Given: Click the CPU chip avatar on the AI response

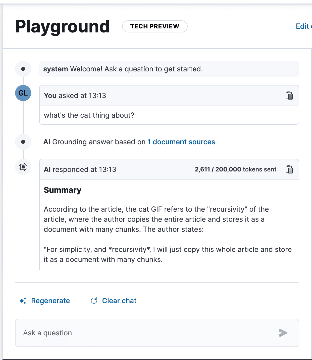Looking at the screenshot, I should [x=23, y=167].
